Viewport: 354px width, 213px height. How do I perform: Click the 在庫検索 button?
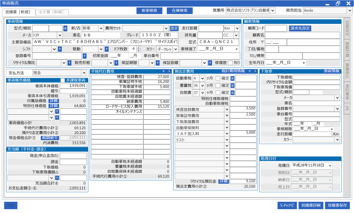pos(180,11)
